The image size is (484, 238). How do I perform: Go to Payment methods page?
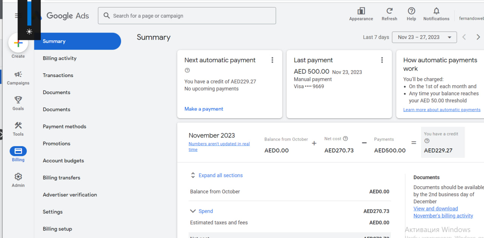65,127
